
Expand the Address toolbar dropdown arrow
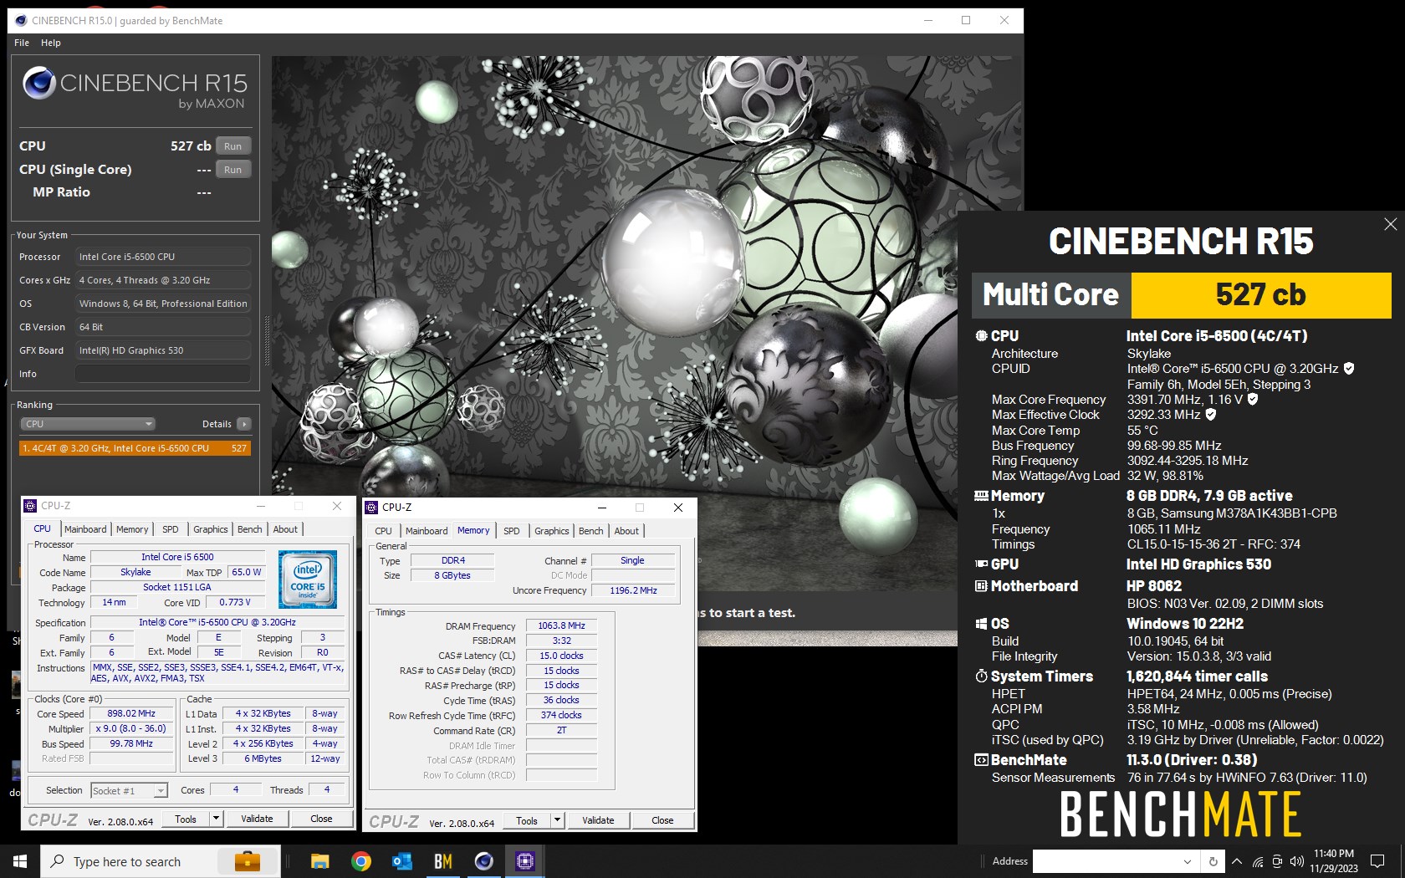tap(1187, 861)
